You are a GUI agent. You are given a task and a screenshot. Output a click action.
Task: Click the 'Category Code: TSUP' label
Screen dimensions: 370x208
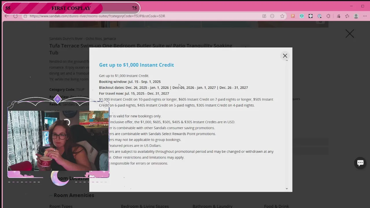click(67, 90)
